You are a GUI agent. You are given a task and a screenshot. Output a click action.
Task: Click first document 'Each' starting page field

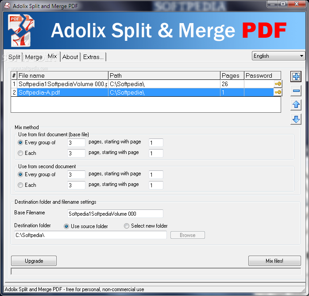156,153
